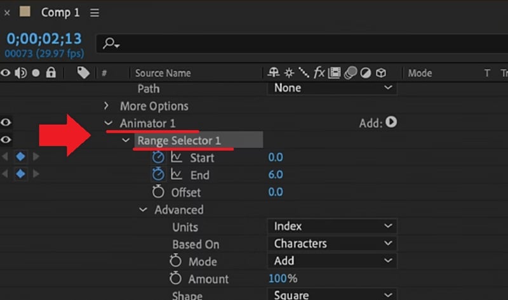Collapse the Advanced group
The image size is (508, 300).
[143, 210]
